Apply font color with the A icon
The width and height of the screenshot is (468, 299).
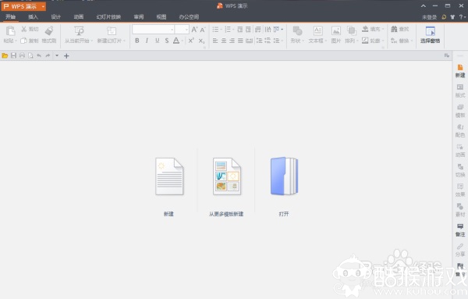click(x=176, y=41)
